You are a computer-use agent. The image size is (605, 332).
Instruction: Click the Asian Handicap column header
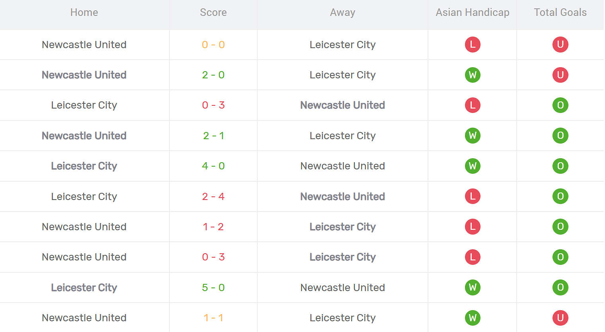473,12
